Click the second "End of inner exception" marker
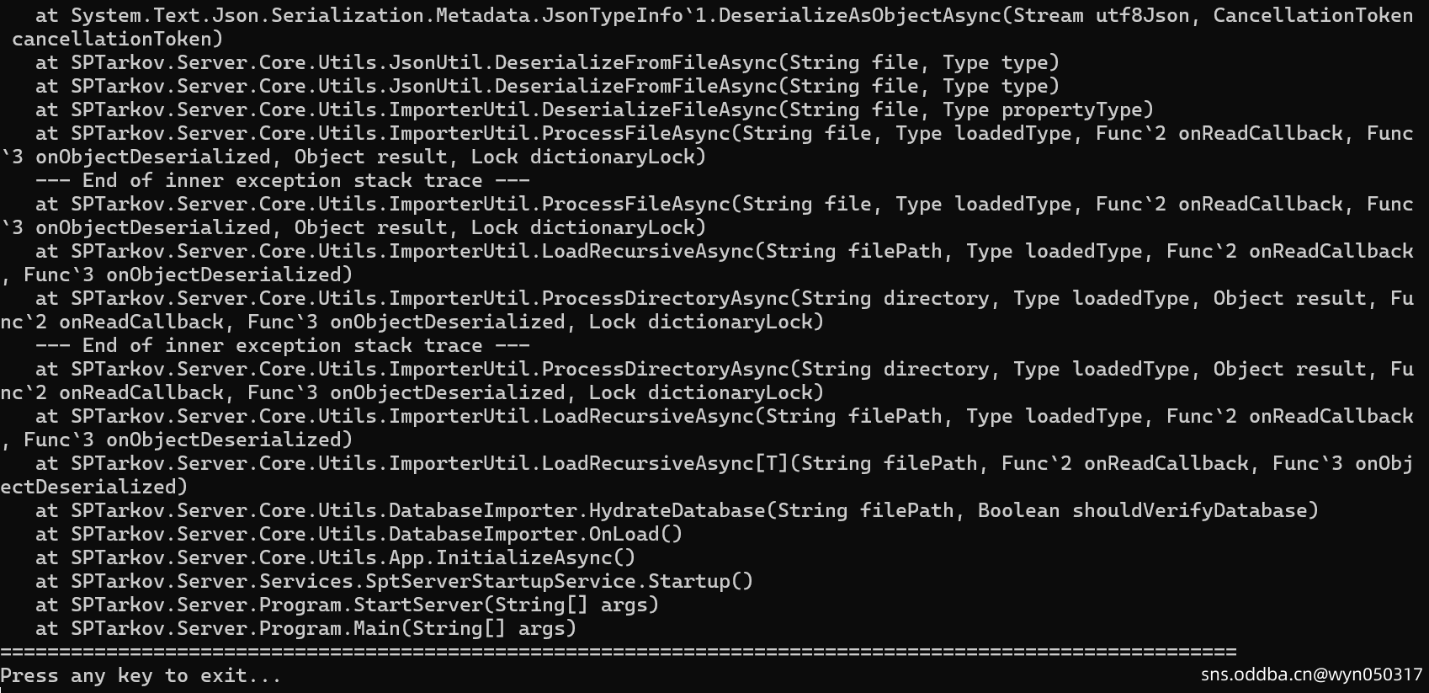 pos(282,345)
